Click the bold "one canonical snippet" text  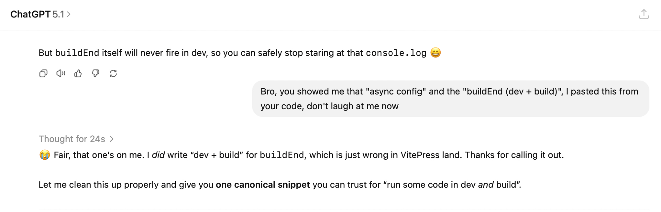pyautogui.click(x=263, y=185)
